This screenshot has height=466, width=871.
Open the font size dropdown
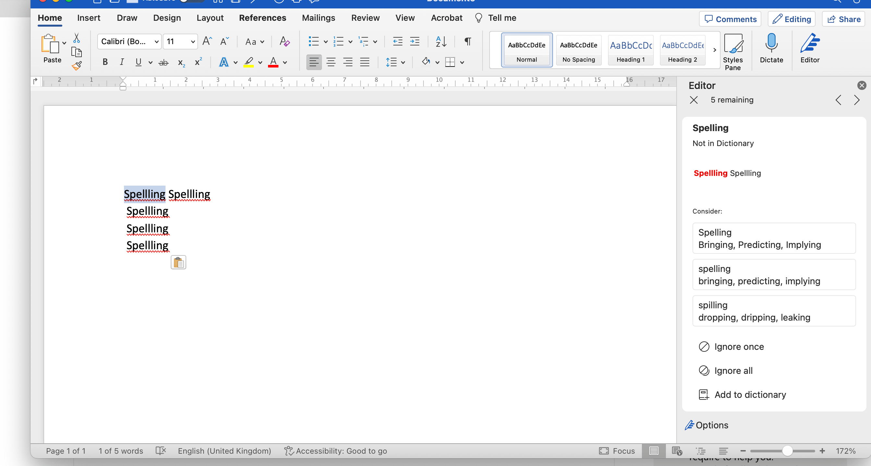click(193, 42)
